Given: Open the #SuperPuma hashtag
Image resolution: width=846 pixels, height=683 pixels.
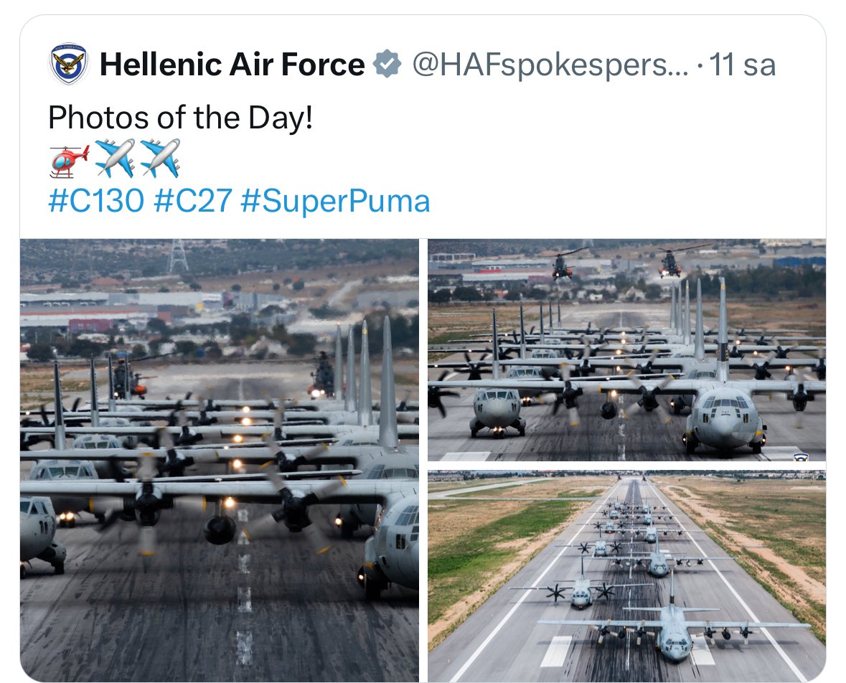Looking at the screenshot, I should click(335, 201).
